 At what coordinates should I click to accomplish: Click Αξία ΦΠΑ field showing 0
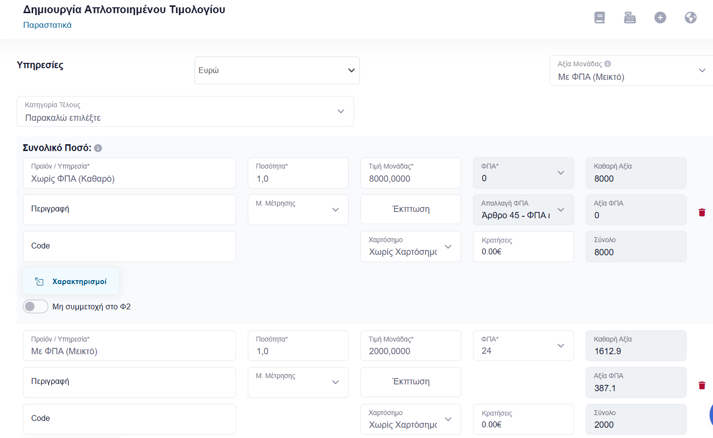click(636, 209)
